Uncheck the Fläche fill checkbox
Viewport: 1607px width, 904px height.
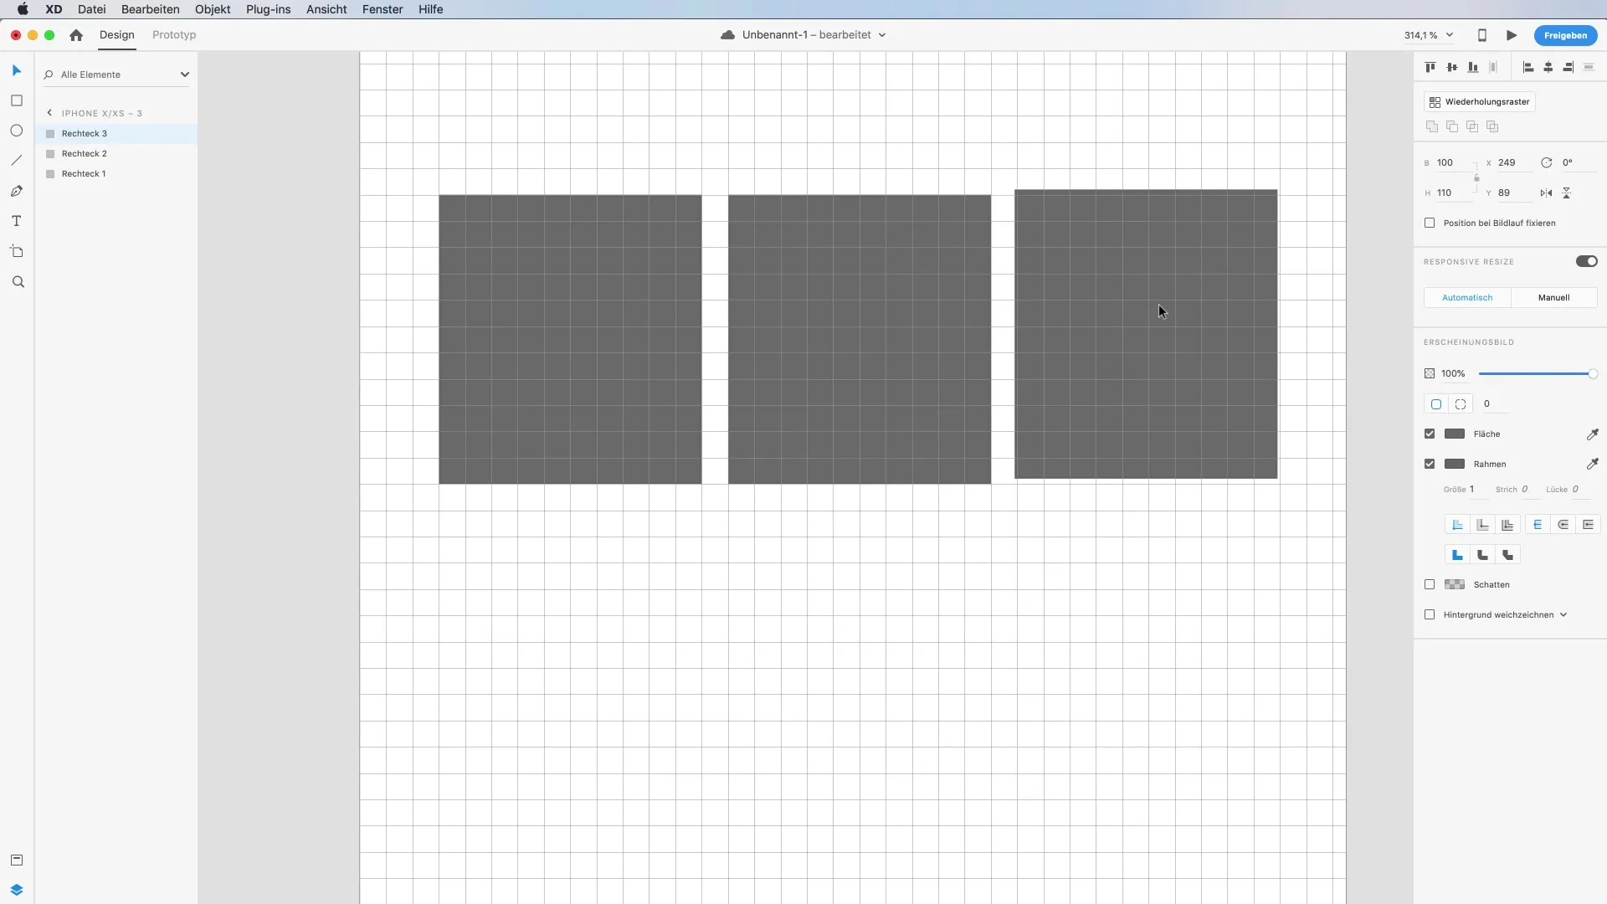[x=1430, y=434]
